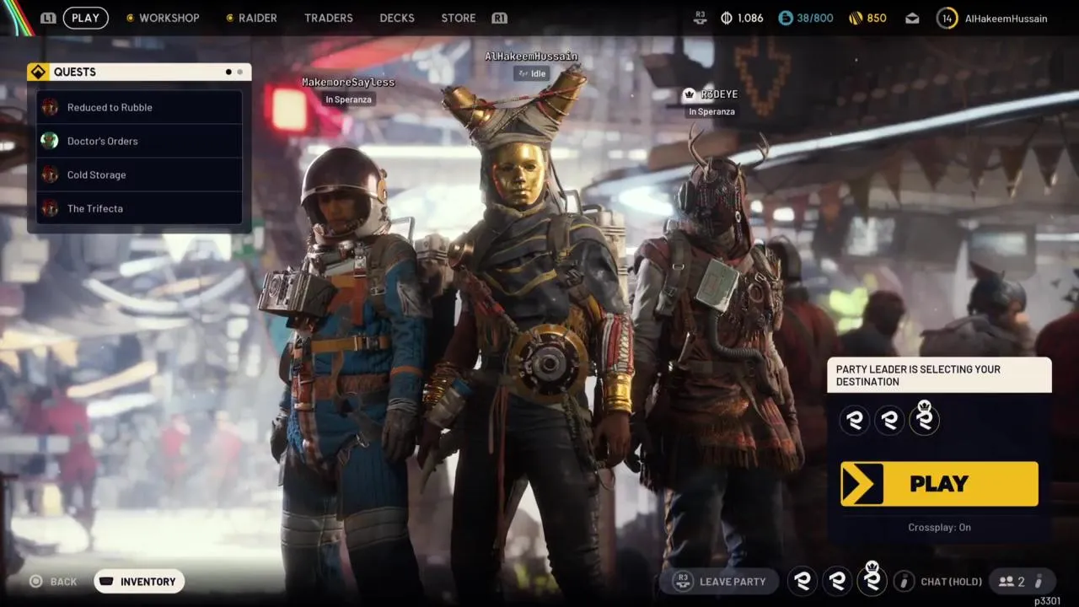Click the R3DEYE player name
1079x607 pixels.
point(719,94)
